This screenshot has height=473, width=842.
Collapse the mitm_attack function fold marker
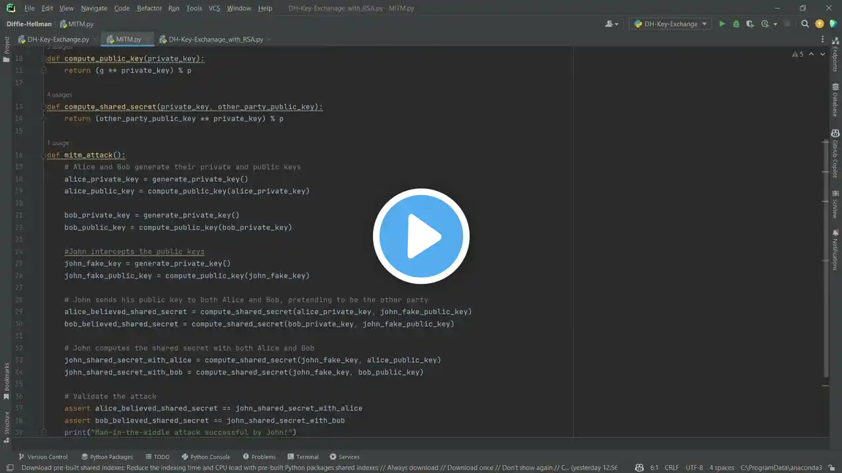click(43, 155)
